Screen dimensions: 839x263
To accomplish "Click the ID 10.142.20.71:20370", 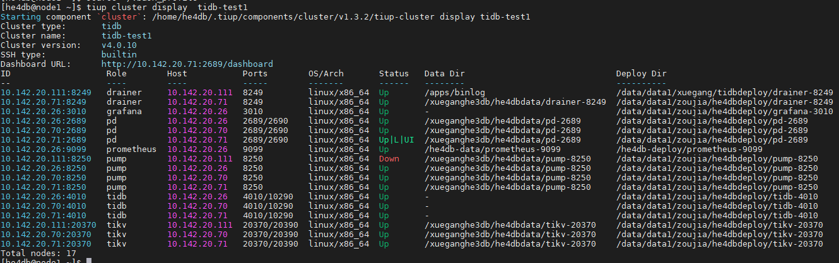I will pyautogui.click(x=46, y=244).
